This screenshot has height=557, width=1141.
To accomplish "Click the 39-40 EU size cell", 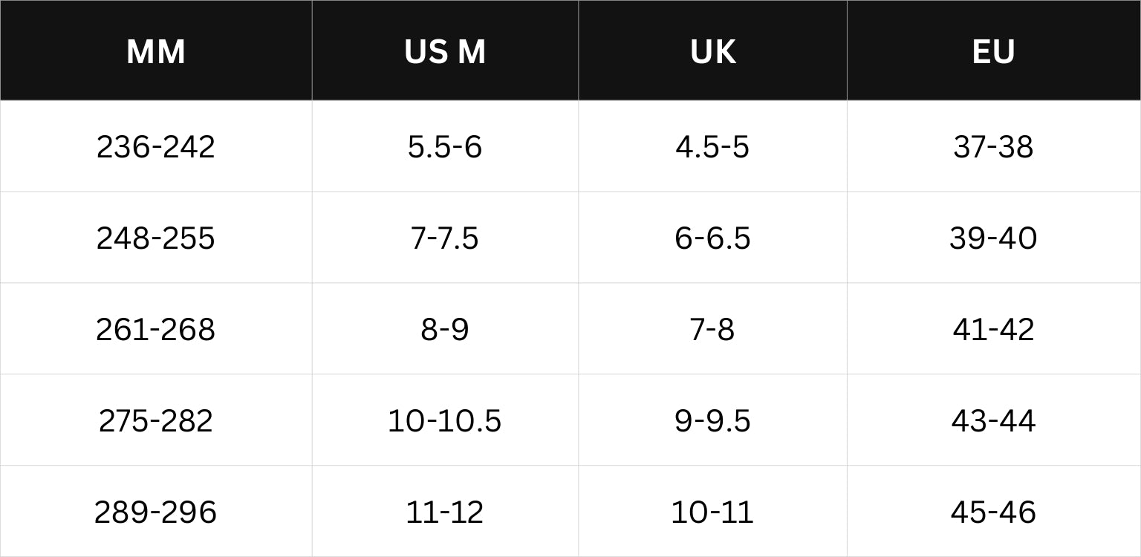I will click(994, 238).
